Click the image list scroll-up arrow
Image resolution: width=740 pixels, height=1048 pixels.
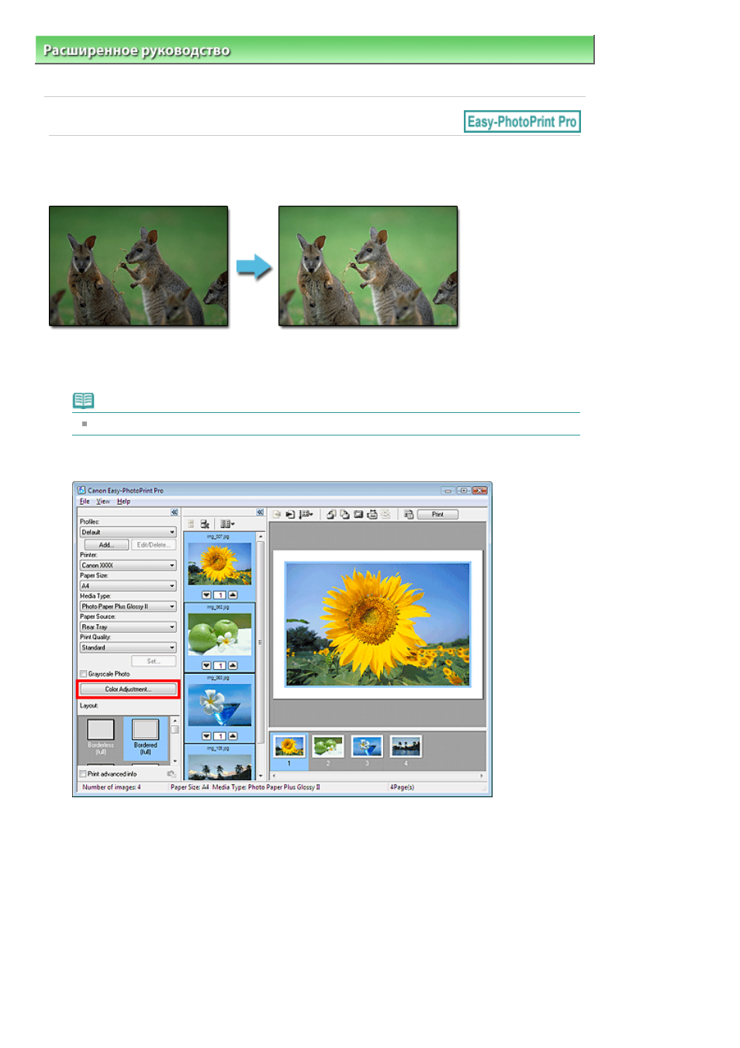click(x=261, y=536)
